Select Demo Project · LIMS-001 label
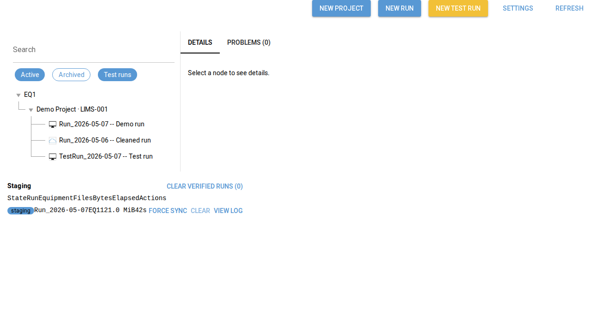This screenshot has width=591, height=332. click(72, 109)
